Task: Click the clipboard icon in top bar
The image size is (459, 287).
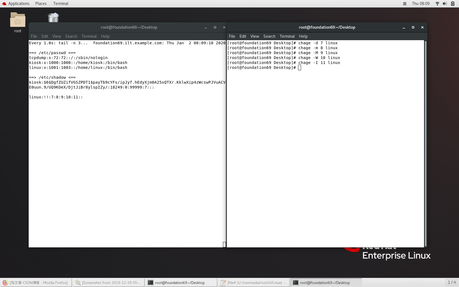Action: [453, 4]
